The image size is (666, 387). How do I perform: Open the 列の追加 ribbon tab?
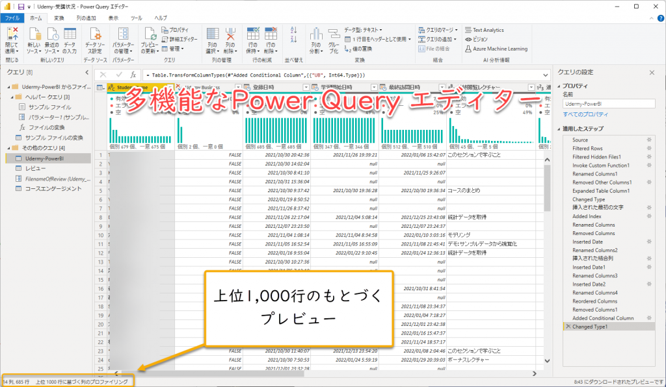point(85,18)
